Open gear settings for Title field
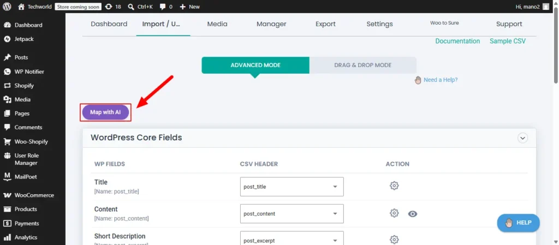Image resolution: width=559 pixels, height=245 pixels. [394, 186]
